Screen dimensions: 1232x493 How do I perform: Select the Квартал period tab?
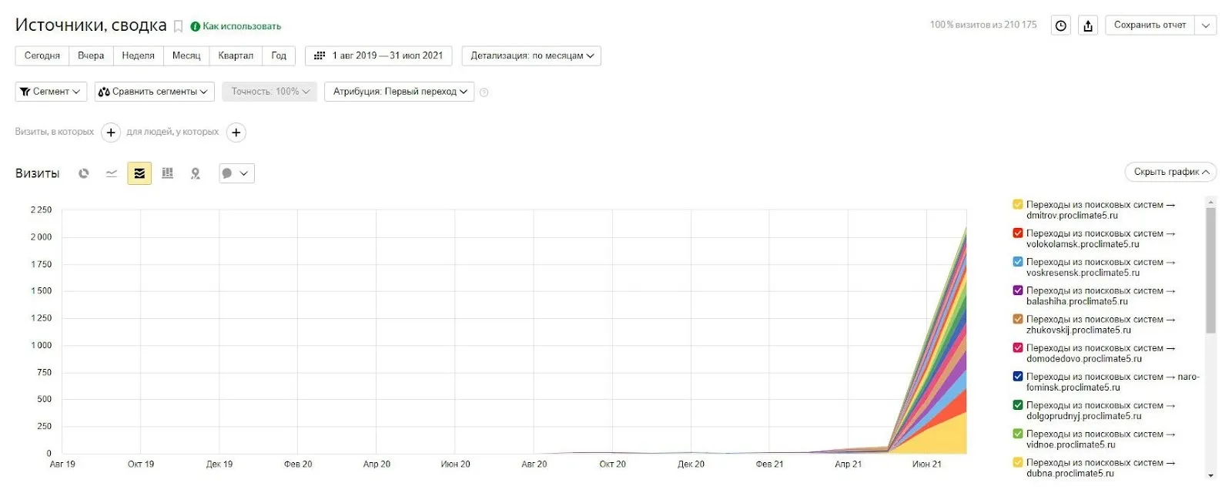236,55
